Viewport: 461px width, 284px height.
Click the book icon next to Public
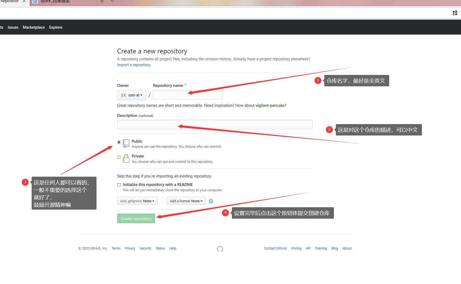click(126, 143)
